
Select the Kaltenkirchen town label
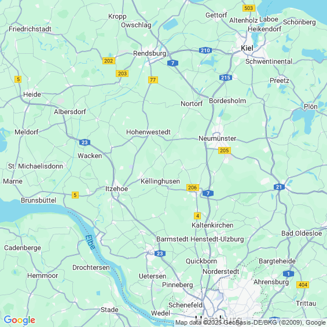click(212, 225)
